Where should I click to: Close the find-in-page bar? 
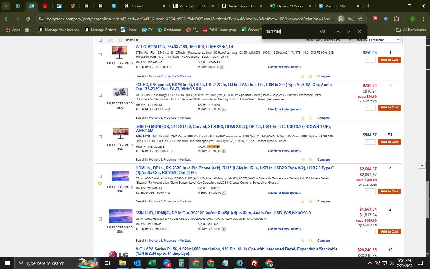point(359,32)
